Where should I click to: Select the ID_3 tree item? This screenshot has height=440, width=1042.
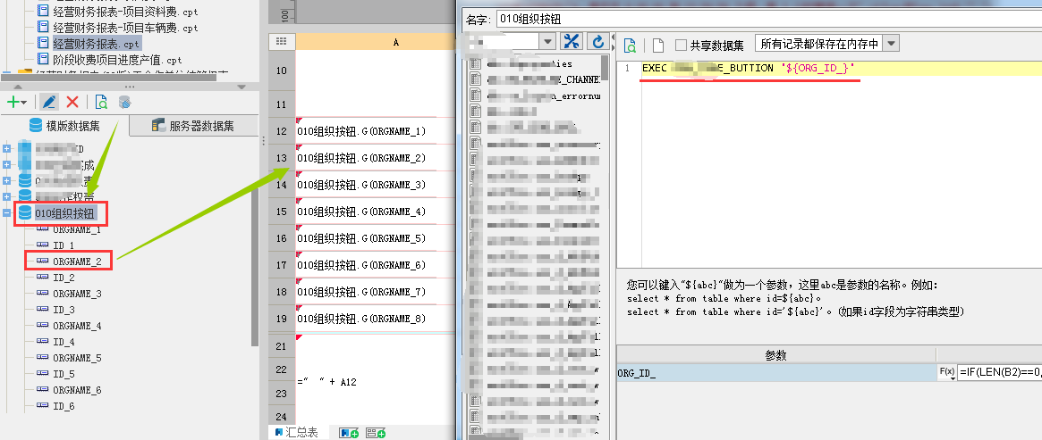pyautogui.click(x=64, y=310)
